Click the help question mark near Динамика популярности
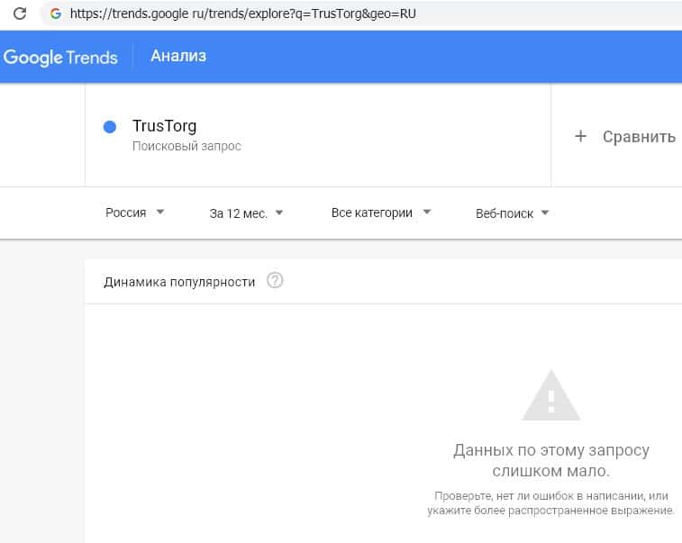Screen dimensions: 682x543 276,281
